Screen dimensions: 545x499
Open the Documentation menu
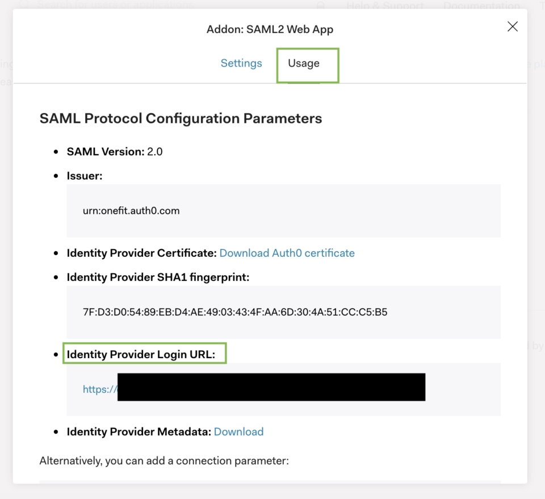pos(481,5)
